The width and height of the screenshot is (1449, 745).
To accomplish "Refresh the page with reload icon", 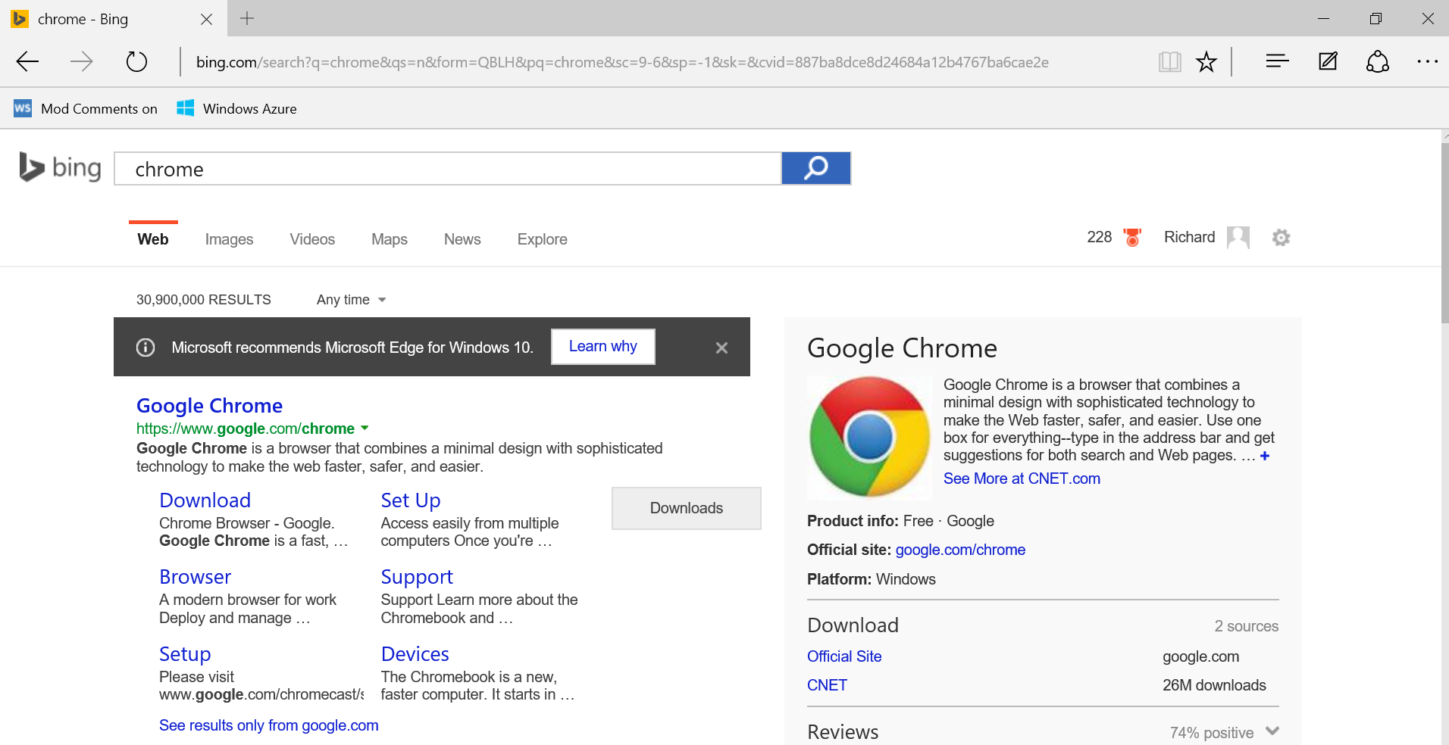I will coord(136,61).
